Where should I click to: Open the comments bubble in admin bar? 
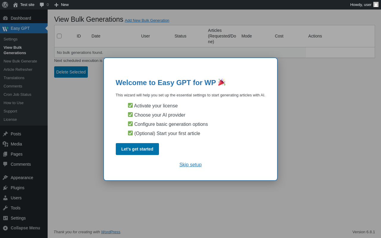[42, 5]
